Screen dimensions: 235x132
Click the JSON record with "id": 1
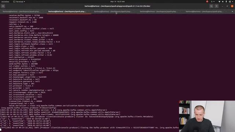25,119
